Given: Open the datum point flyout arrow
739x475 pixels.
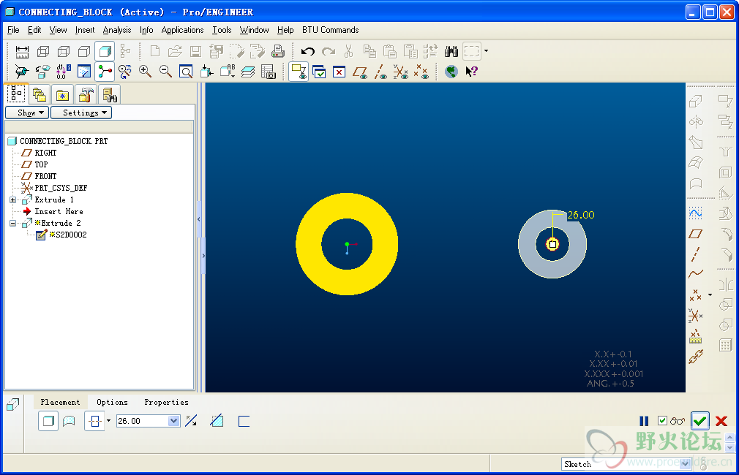Looking at the screenshot, I should [x=710, y=294].
